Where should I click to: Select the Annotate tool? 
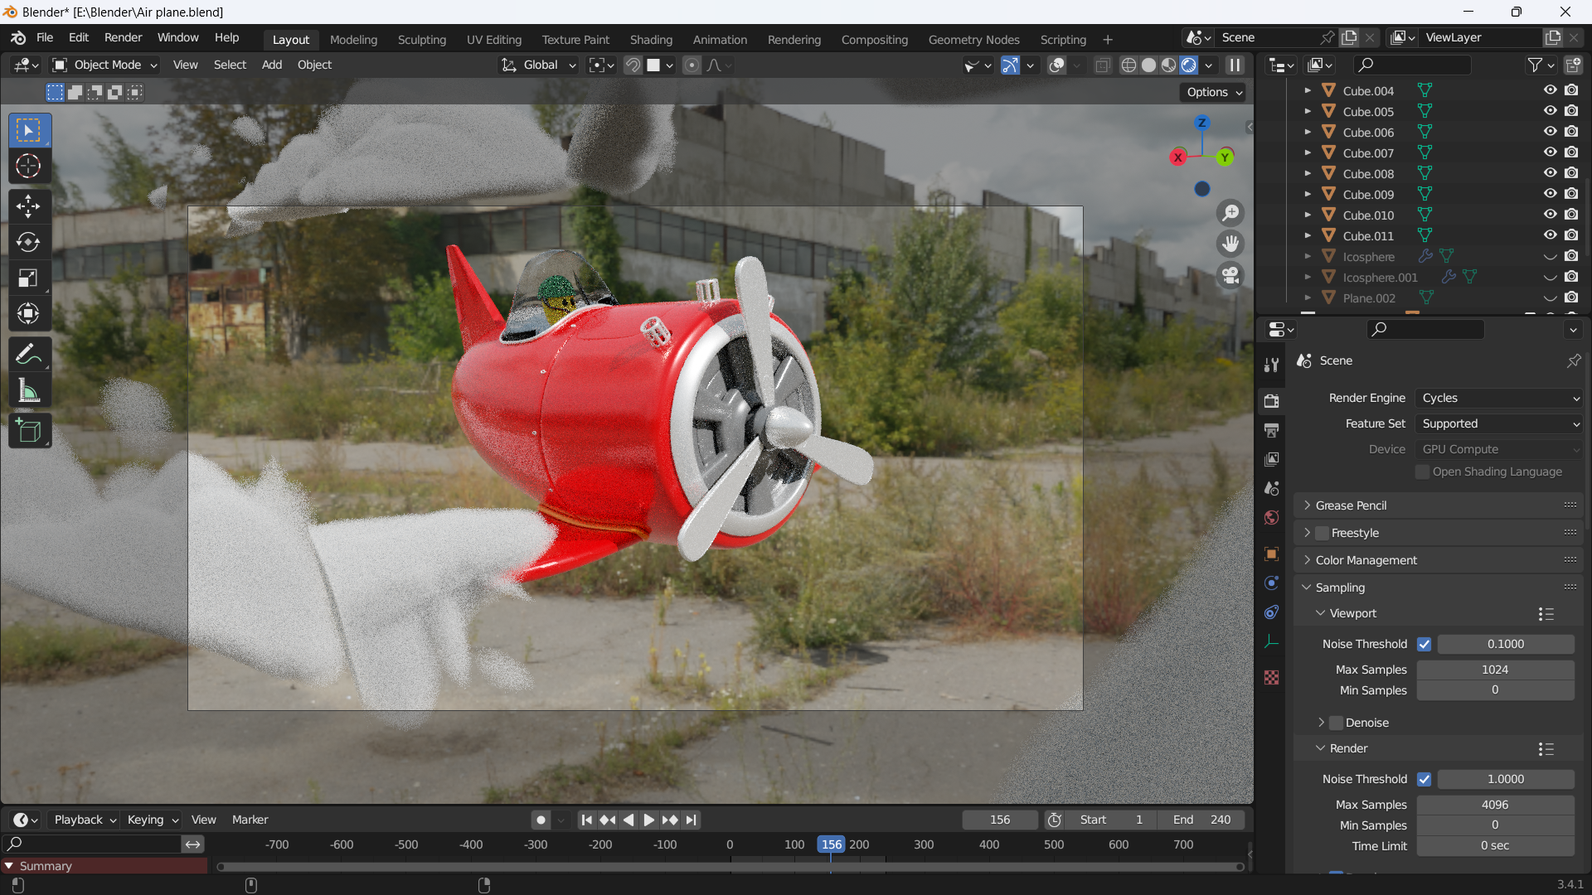pyautogui.click(x=29, y=355)
